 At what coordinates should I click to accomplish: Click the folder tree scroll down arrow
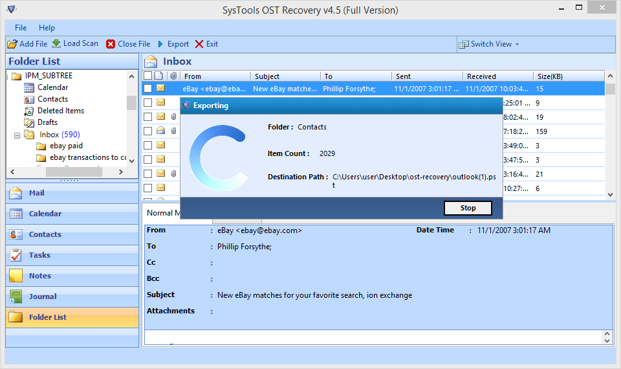pos(132,161)
